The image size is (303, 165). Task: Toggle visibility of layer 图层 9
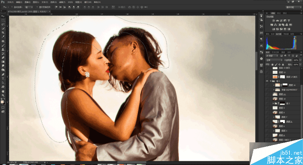click(267, 108)
